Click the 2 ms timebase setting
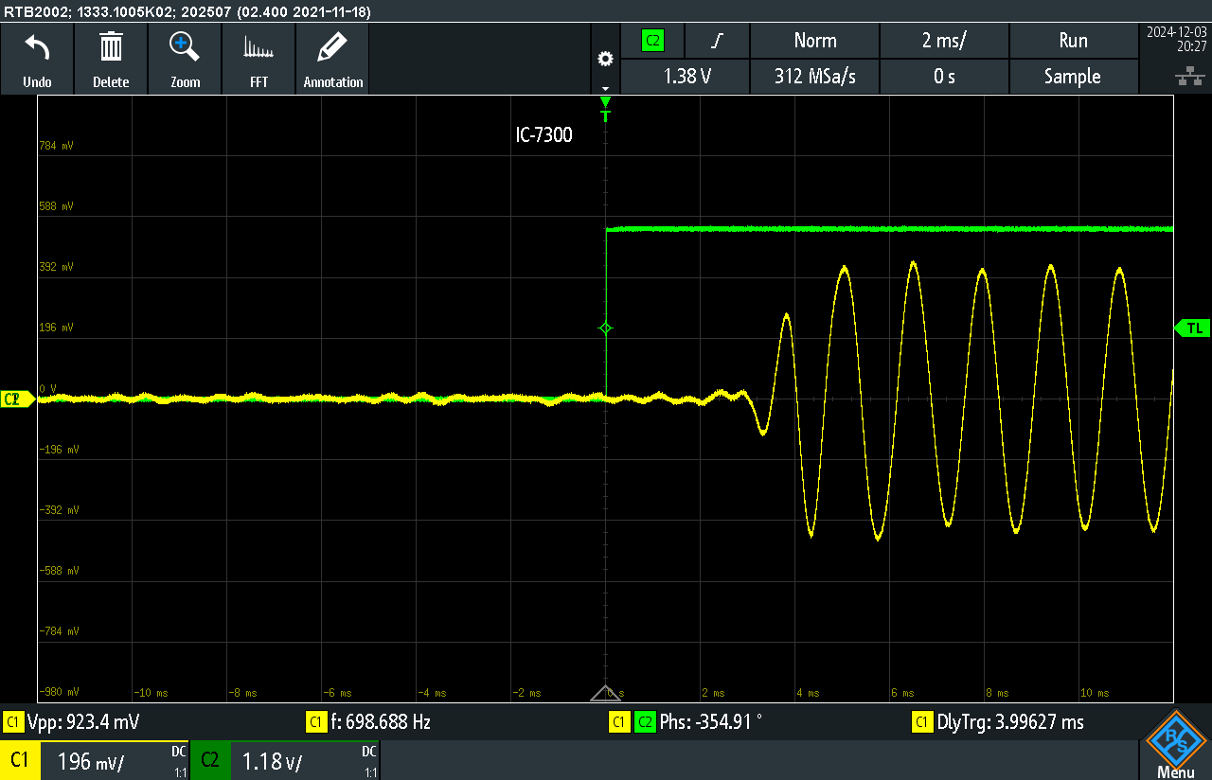This screenshot has width=1212, height=780. [x=944, y=41]
